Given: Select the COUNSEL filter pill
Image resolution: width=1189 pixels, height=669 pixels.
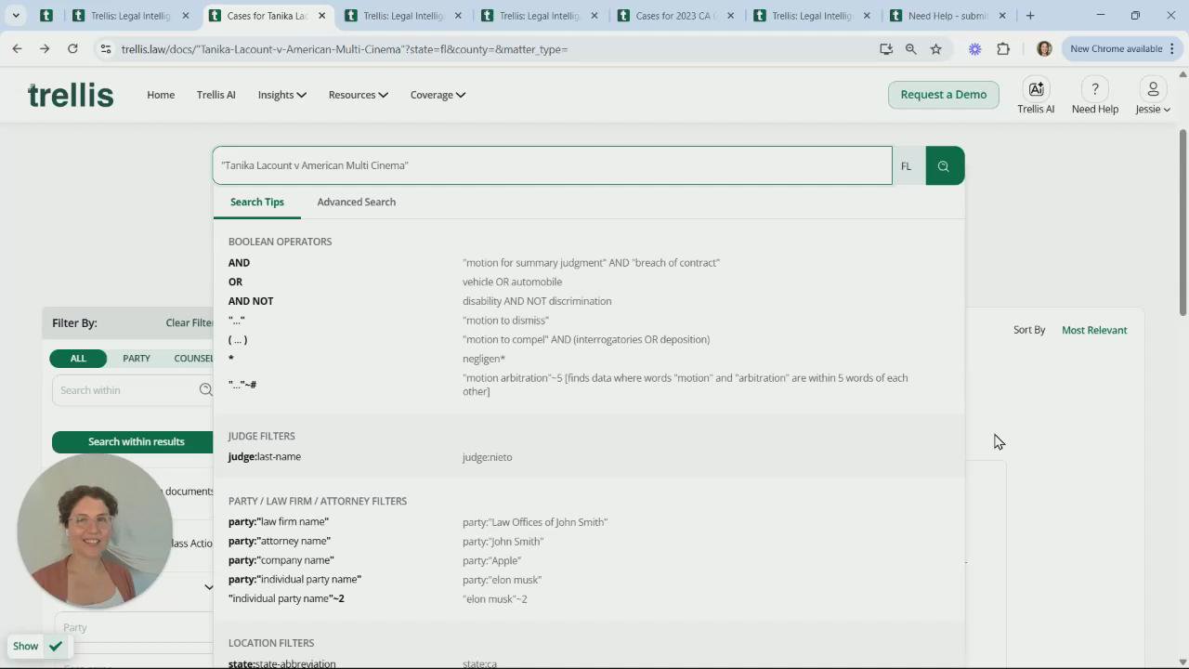Looking at the screenshot, I should point(193,359).
